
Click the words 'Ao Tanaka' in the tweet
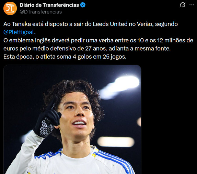click(x=17, y=24)
